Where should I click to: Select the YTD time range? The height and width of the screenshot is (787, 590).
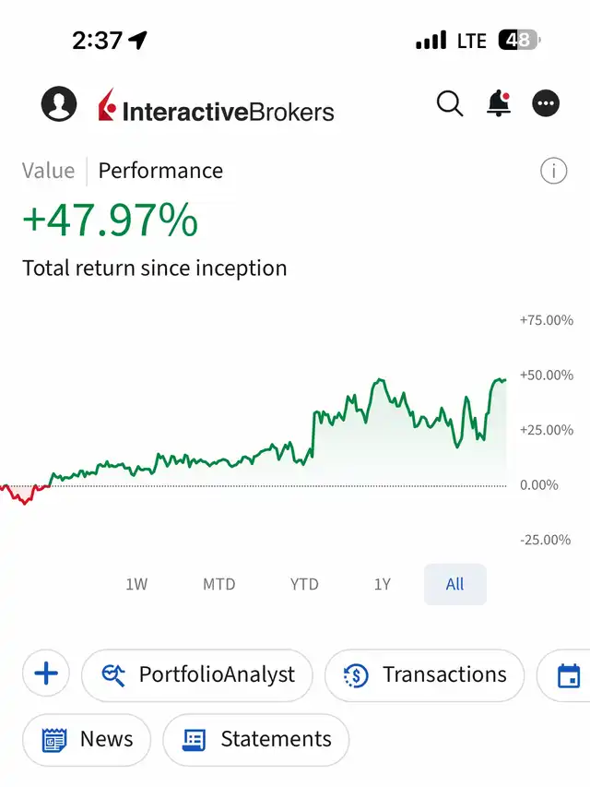click(304, 584)
